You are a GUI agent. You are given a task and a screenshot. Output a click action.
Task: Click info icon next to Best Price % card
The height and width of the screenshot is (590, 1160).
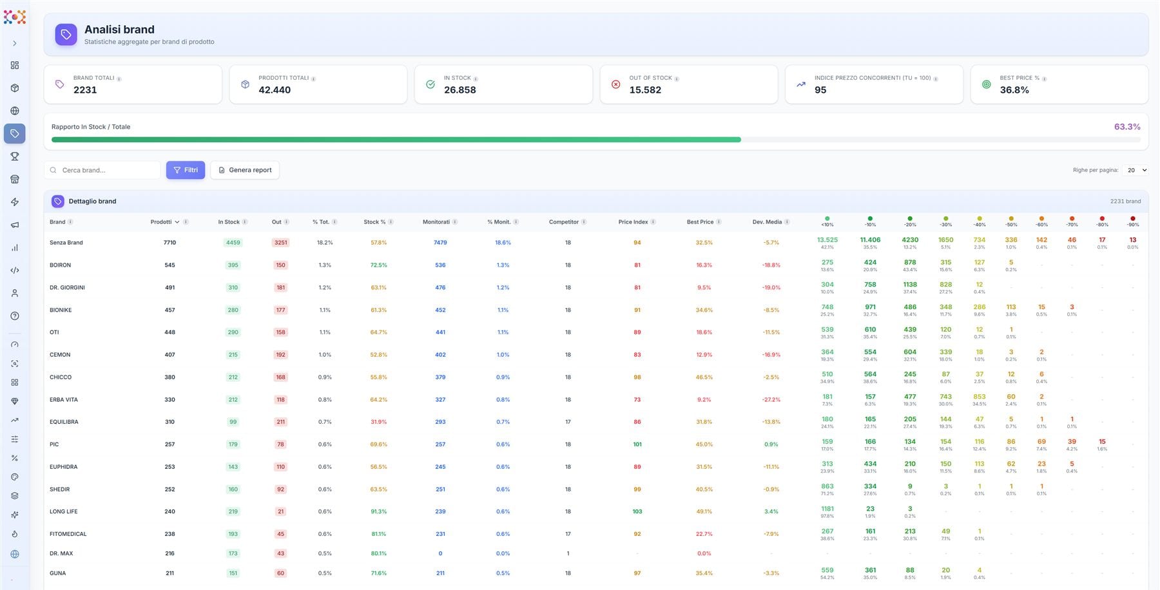pos(1044,79)
